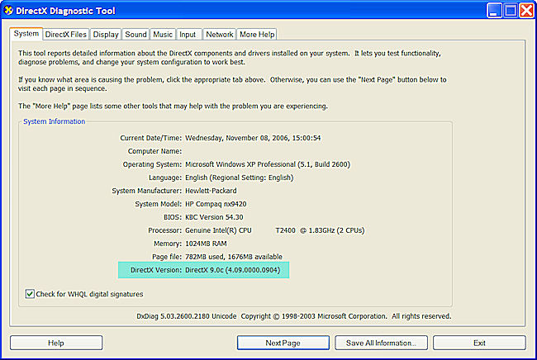537x360 pixels.
Task: Maximize the DirectX Diagnostic Tool window
Action: click(x=511, y=11)
